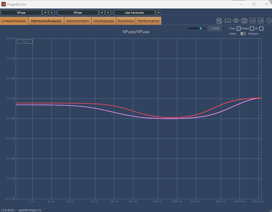This screenshot has width=272, height=212.
Task: Click the 5 Hz axis label
Action: pos(32,201)
